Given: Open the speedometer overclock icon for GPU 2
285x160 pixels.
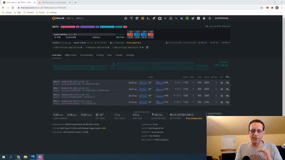Looking at the screenshot, I should (227, 96).
